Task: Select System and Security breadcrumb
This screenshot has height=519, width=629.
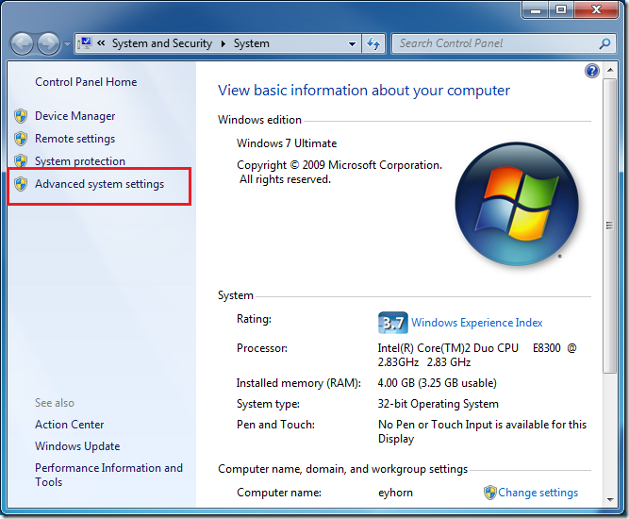Action: [162, 43]
